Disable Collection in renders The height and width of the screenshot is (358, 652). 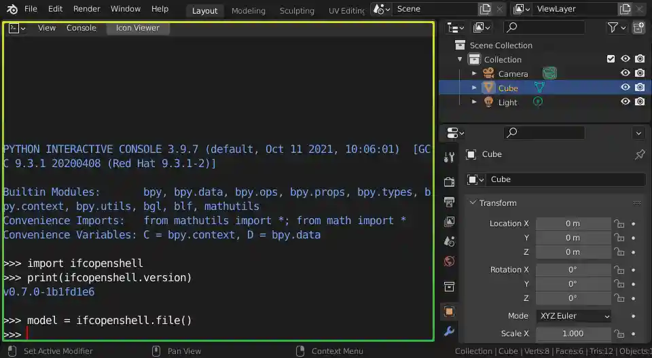[x=640, y=59]
